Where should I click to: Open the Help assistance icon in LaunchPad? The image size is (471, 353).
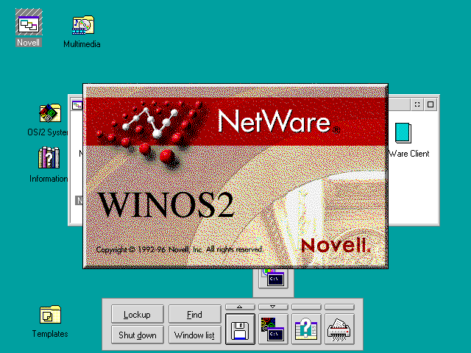[x=306, y=329]
